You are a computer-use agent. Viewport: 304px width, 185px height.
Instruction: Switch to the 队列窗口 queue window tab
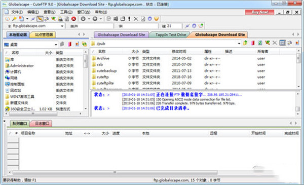pyautogui.click(x=20, y=123)
